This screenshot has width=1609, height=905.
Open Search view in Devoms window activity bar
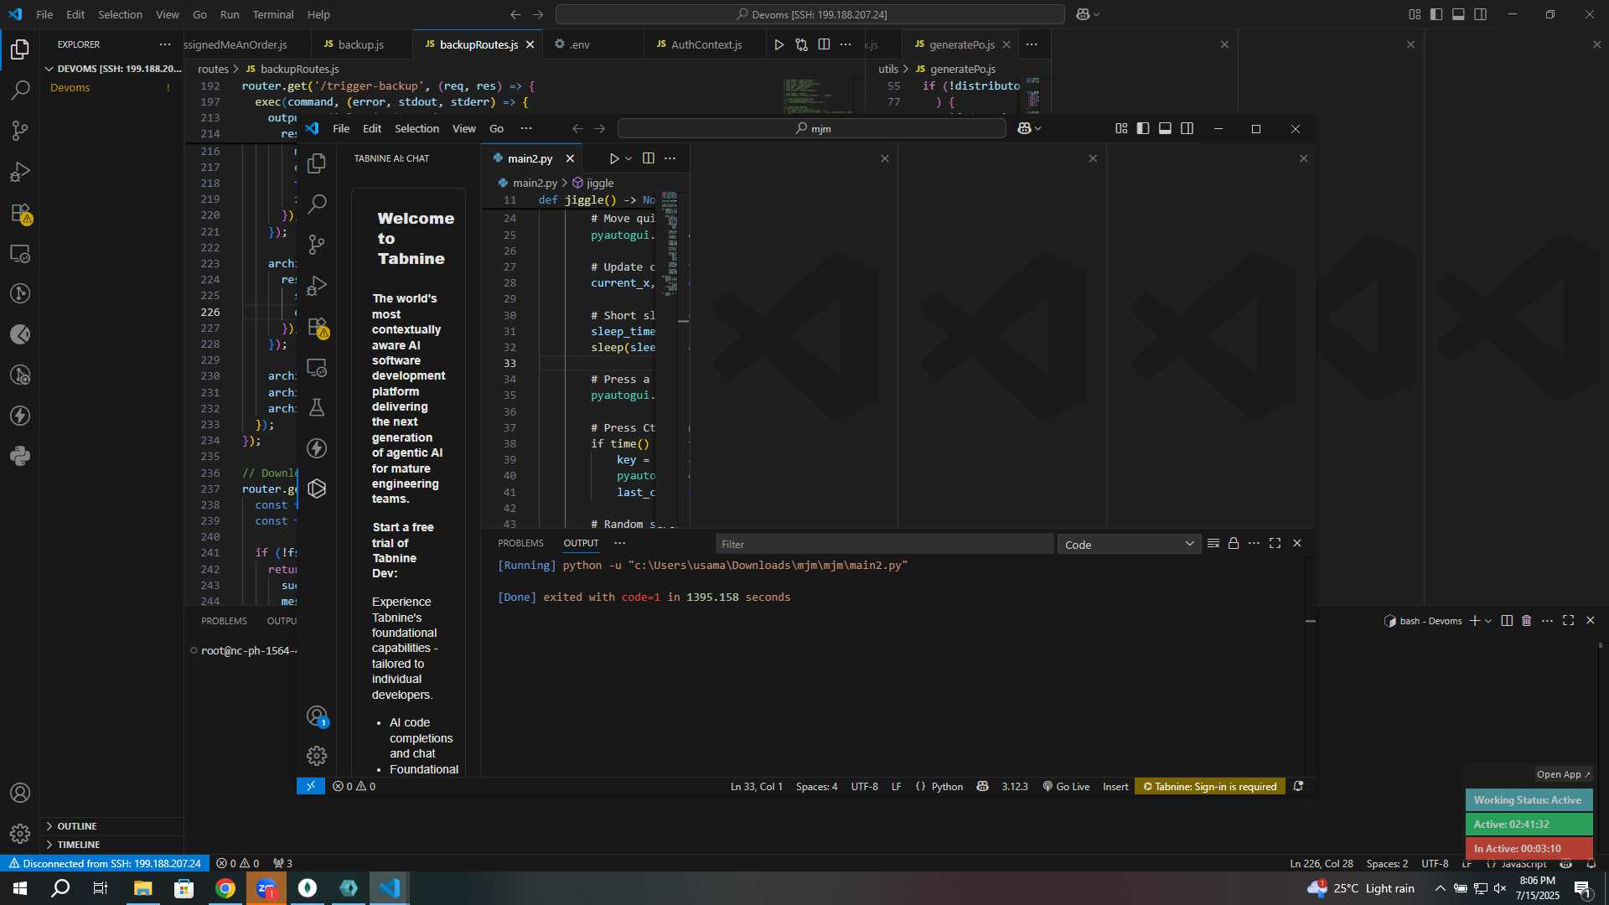tap(20, 90)
